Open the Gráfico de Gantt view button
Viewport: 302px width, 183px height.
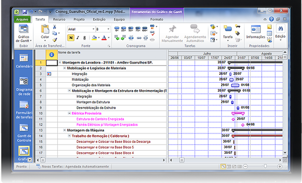tap(23, 34)
